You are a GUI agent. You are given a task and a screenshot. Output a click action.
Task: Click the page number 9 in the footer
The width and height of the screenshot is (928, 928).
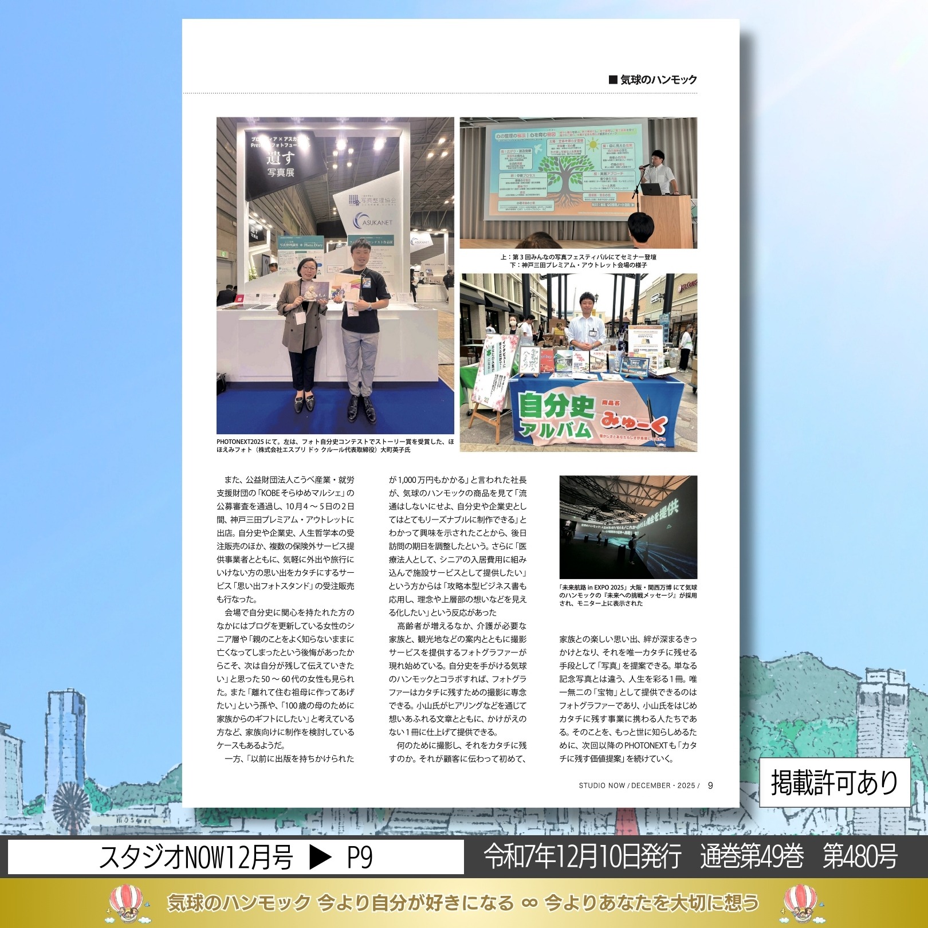point(710,785)
